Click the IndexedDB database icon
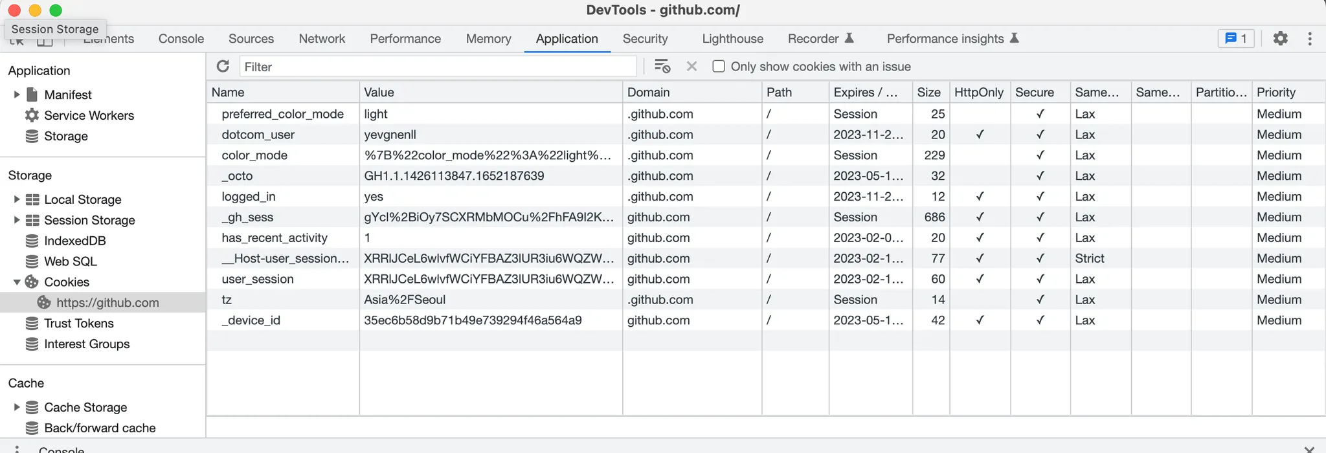The image size is (1326, 453). [x=32, y=241]
